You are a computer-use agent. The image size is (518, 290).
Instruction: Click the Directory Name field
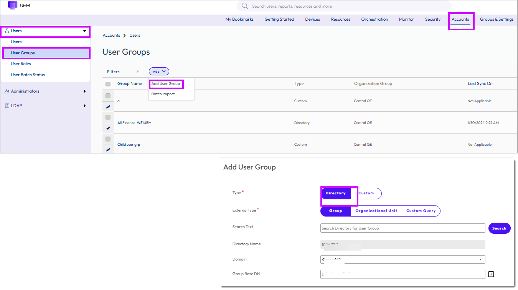click(403, 244)
